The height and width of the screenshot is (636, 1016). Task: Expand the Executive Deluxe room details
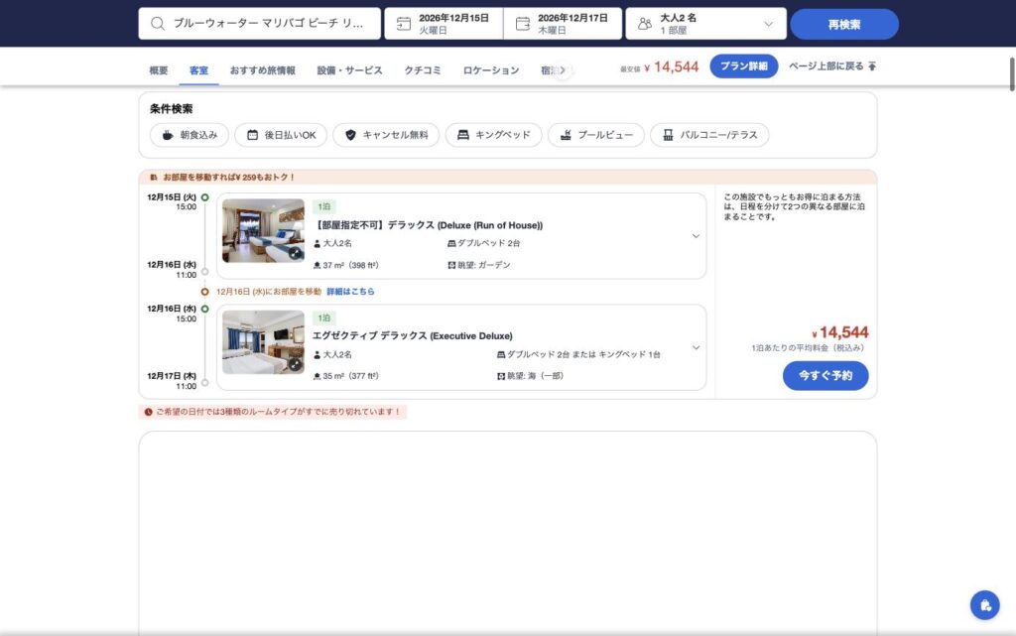pyautogui.click(x=696, y=347)
